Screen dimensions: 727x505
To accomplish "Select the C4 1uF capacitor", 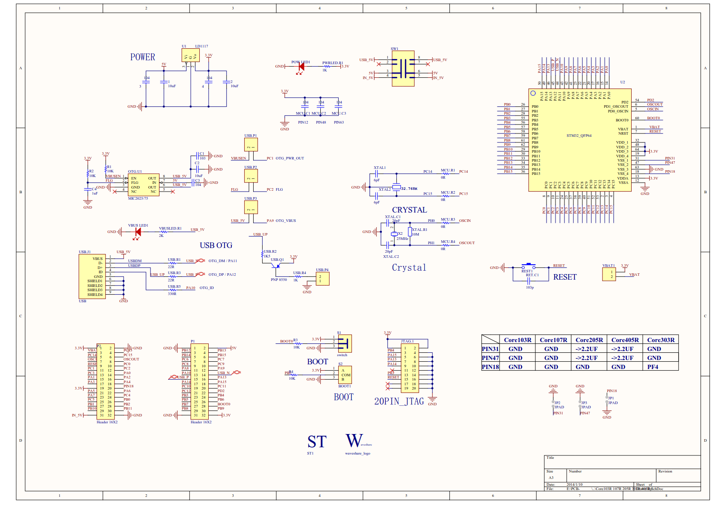I will 88,189.
